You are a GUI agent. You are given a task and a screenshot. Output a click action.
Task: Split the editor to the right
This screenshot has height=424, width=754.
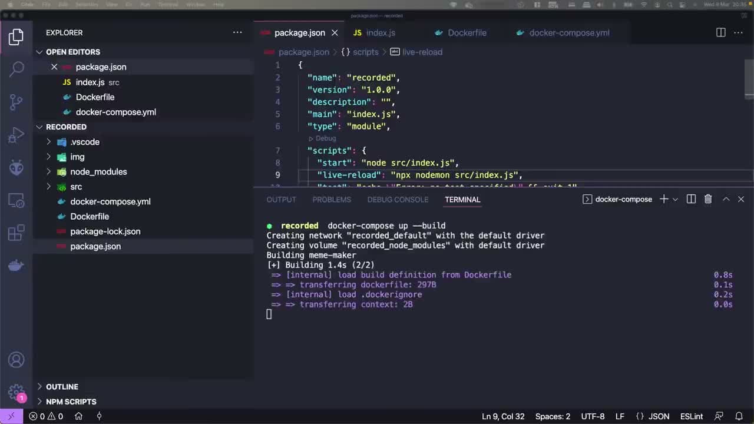click(721, 32)
